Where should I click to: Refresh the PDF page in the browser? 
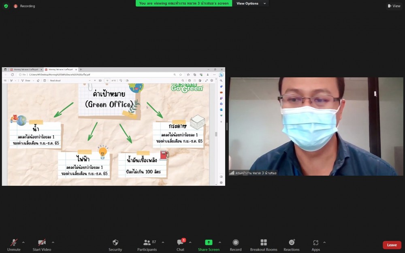12,74
